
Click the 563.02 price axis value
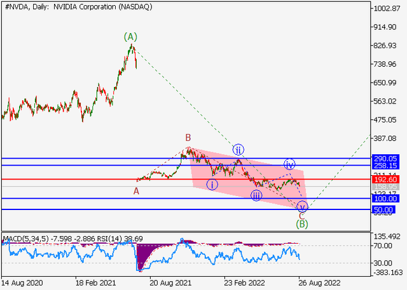[x=385, y=102]
